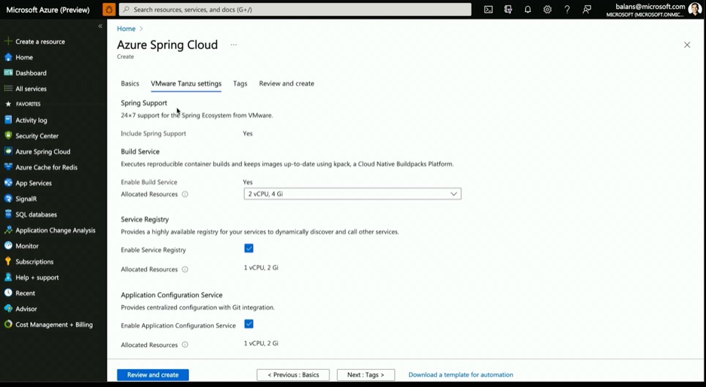
Task: Click the help question mark icon
Action: [567, 10]
